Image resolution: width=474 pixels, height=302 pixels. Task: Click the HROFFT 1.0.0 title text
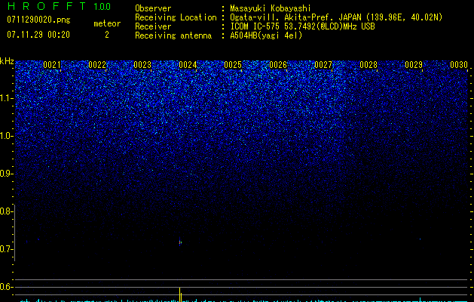(59, 6)
